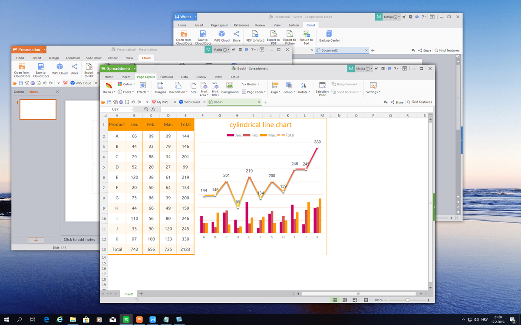Open References tab in Writer
The width and height of the screenshot is (521, 325).
coord(241,25)
